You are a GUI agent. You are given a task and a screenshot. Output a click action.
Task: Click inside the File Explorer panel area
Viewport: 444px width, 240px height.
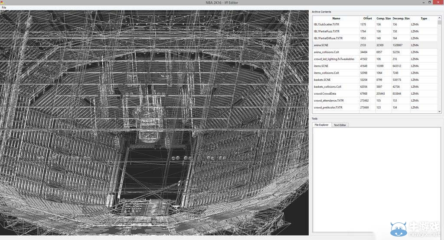(x=377, y=180)
